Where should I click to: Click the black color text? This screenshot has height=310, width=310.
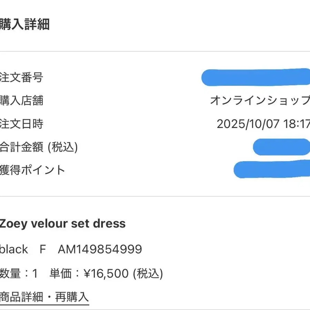(14, 249)
